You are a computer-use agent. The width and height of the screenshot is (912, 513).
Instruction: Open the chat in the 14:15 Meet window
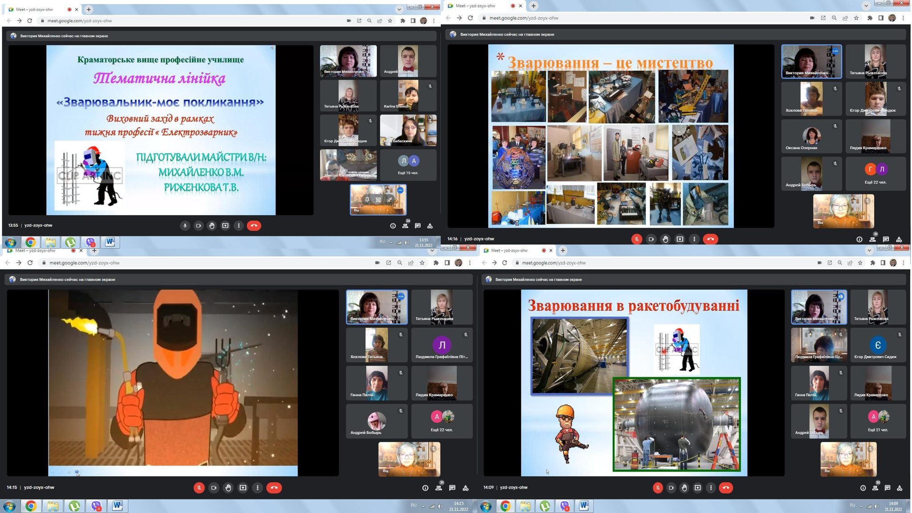tap(452, 488)
